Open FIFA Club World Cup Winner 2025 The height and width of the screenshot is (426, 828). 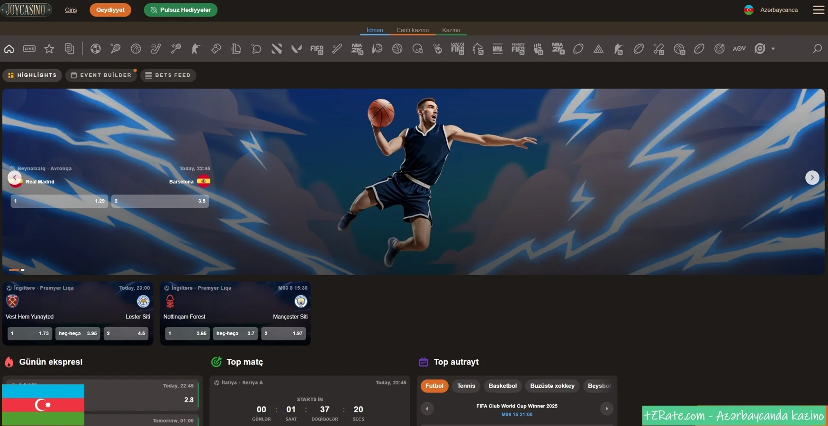tap(517, 409)
